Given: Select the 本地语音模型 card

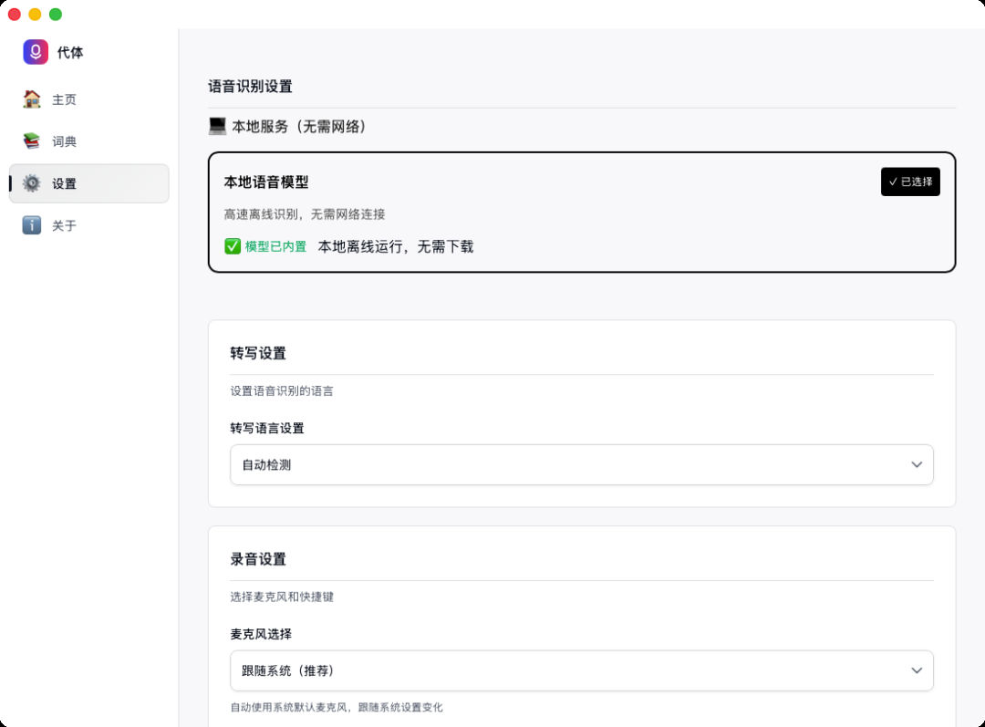Looking at the screenshot, I should point(581,213).
